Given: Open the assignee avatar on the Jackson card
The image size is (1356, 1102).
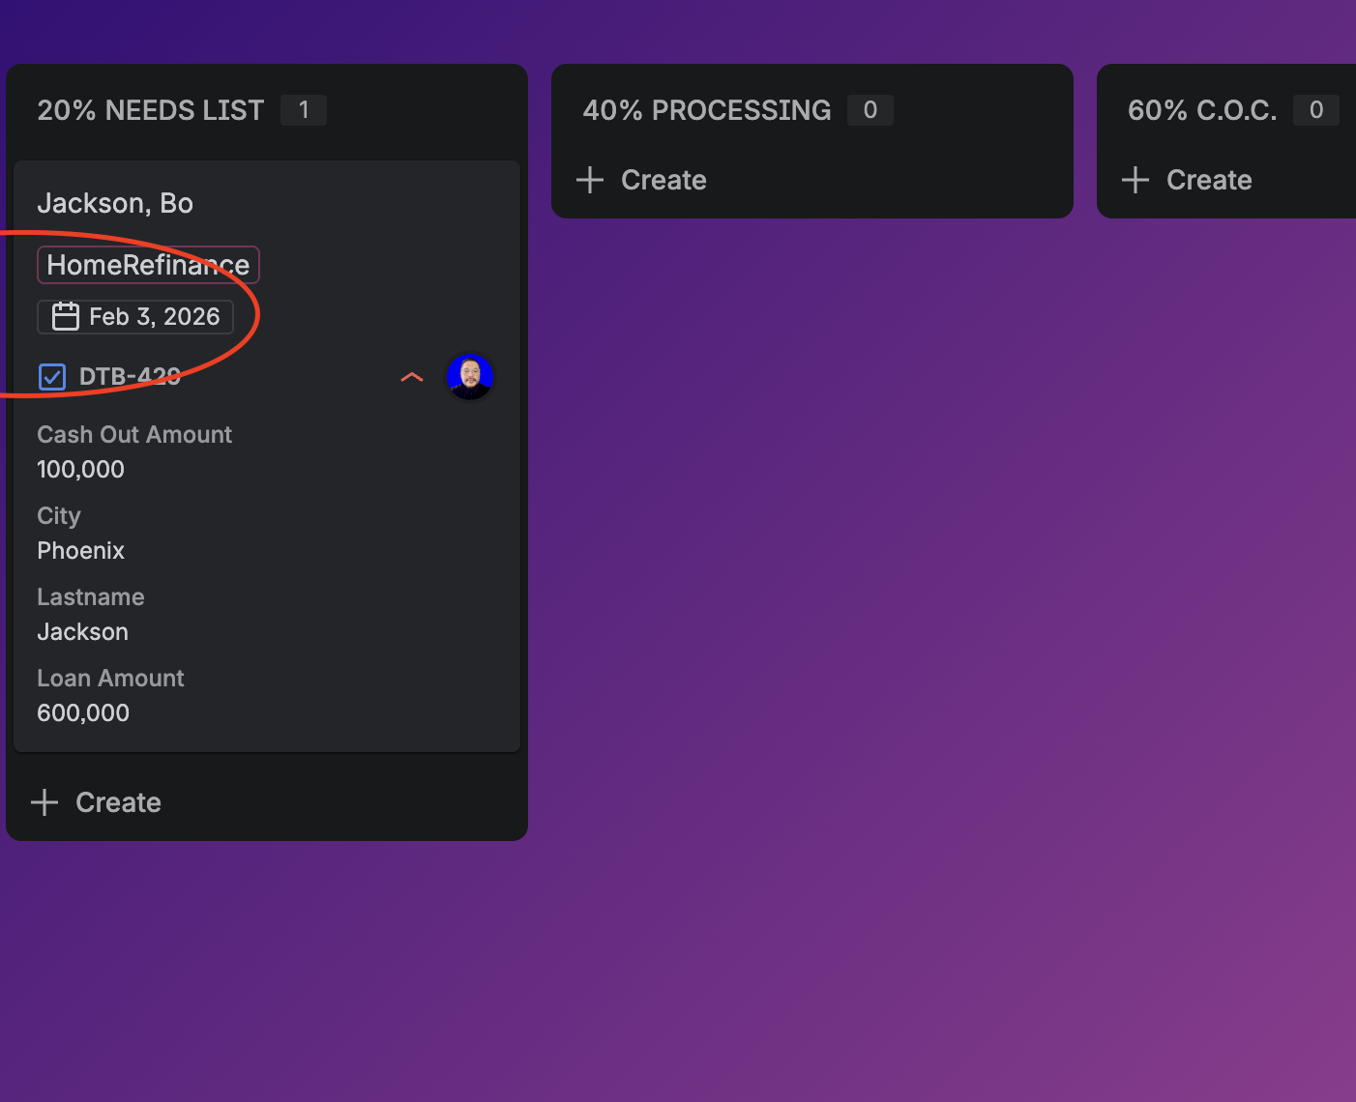Looking at the screenshot, I should pos(470,376).
